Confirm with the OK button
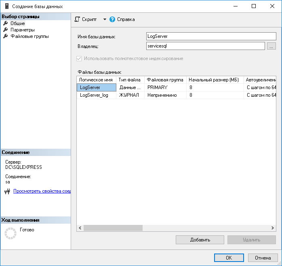The image size is (282, 266). click(229, 258)
